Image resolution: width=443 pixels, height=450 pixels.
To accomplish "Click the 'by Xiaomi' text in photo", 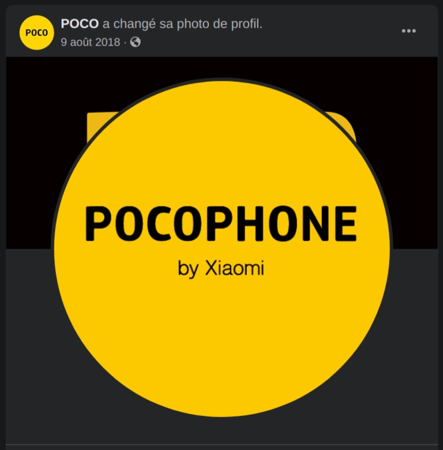I will pos(221,269).
